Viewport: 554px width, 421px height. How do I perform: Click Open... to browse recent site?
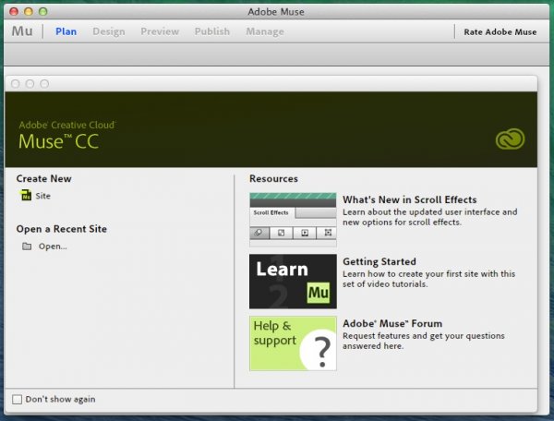click(53, 247)
